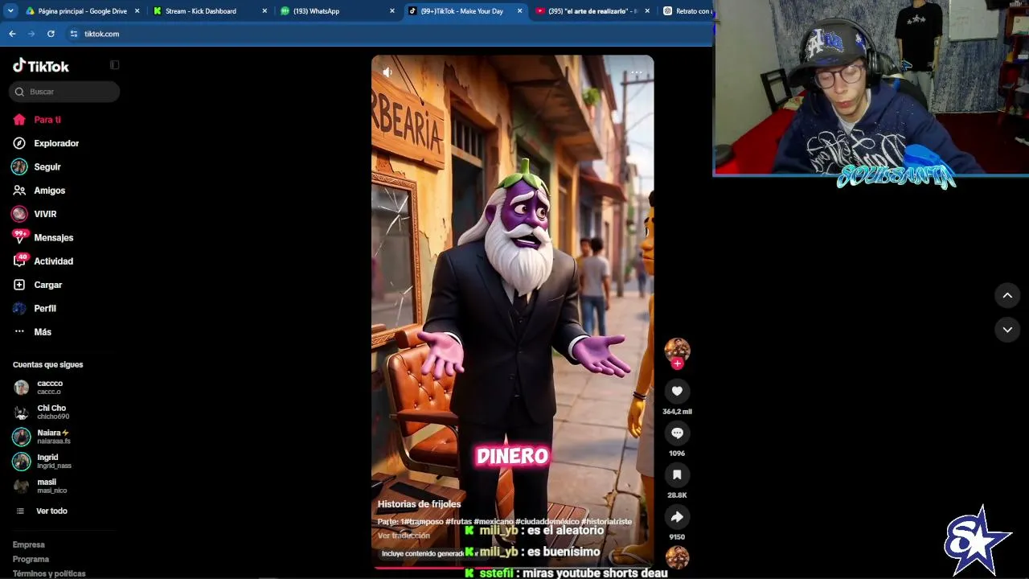This screenshot has width=1029, height=579.
Task: Close the WhatsApp tab
Action: tap(392, 11)
